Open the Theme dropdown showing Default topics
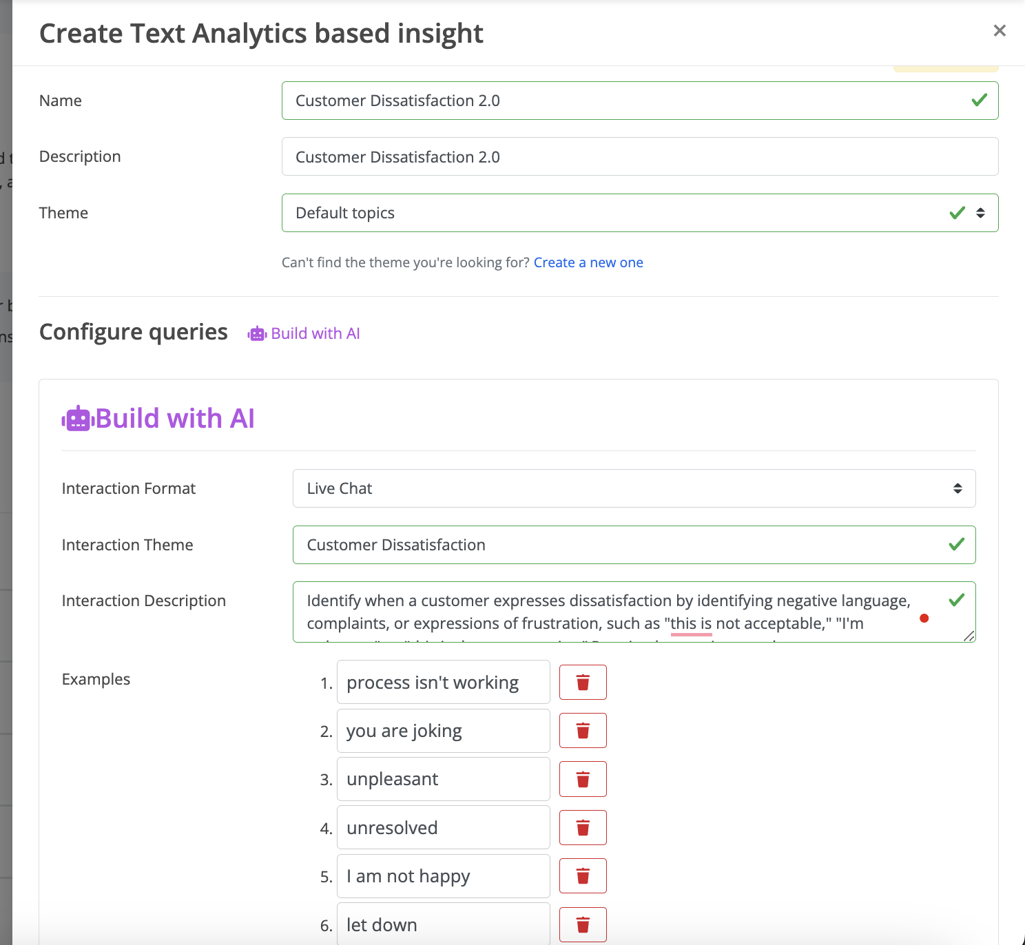Screen dimensions: 1025x945 tap(640, 213)
